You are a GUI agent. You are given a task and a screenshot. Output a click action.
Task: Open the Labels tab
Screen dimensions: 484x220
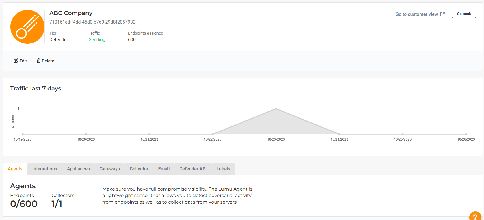point(223,169)
